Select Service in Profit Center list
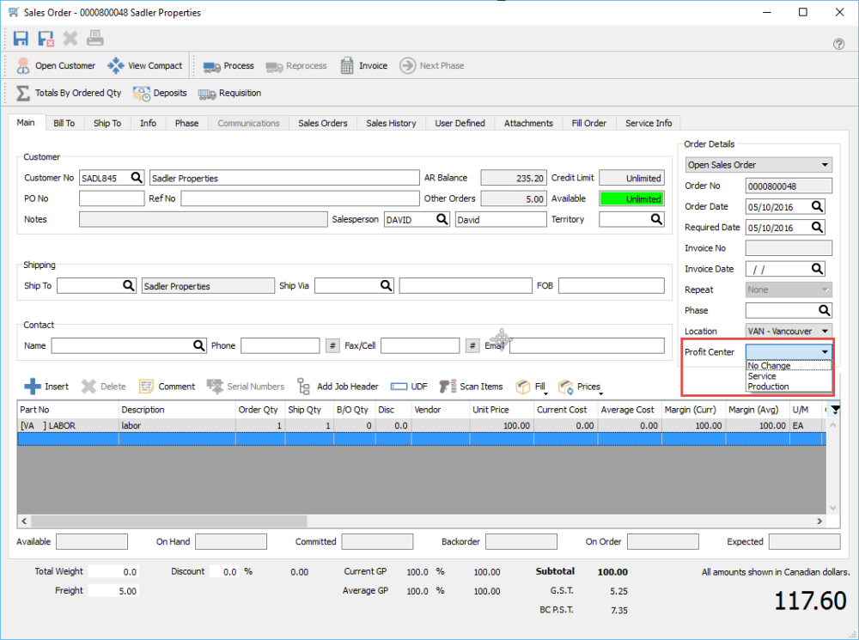 tap(762, 376)
